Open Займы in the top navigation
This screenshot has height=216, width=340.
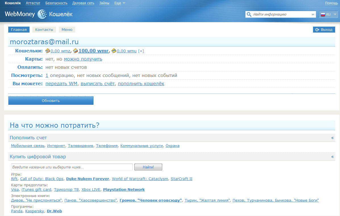point(104,3)
